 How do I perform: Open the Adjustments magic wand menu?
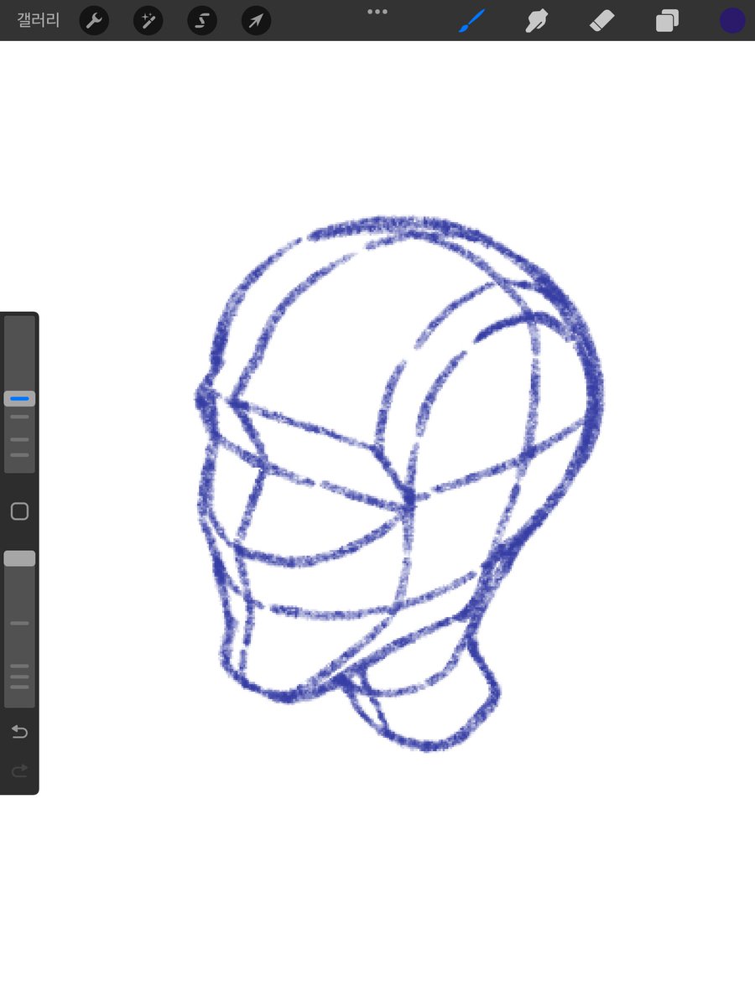148,20
